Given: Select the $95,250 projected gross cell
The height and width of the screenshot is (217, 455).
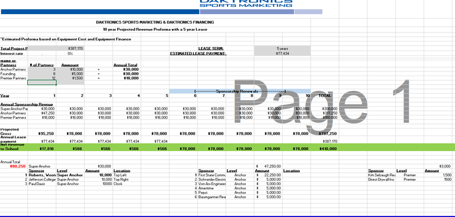Looking at the screenshot, I should coord(42,133).
